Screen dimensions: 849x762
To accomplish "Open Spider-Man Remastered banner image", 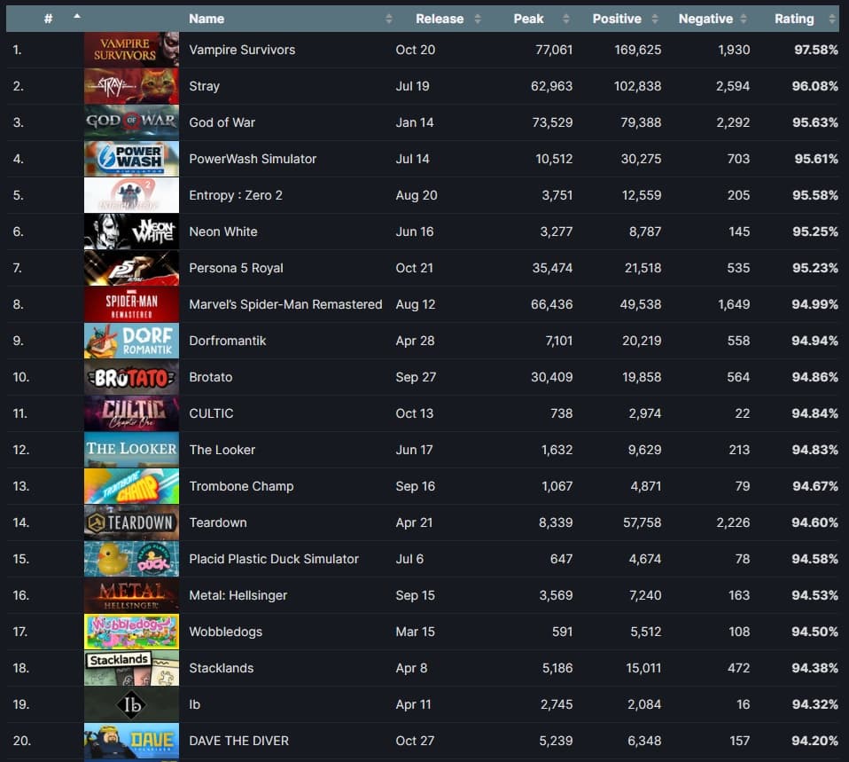I will pos(131,303).
